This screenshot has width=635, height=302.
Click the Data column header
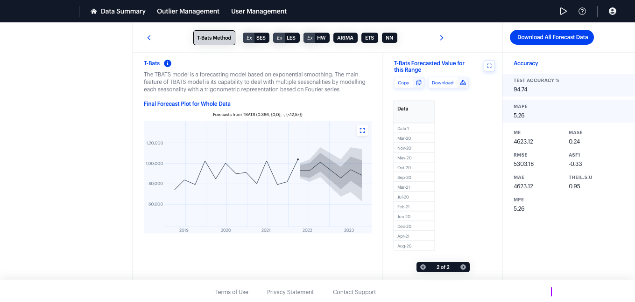pos(414,112)
